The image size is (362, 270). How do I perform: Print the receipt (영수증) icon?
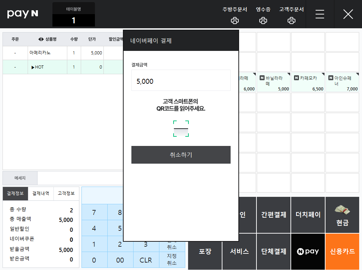coord(263,20)
